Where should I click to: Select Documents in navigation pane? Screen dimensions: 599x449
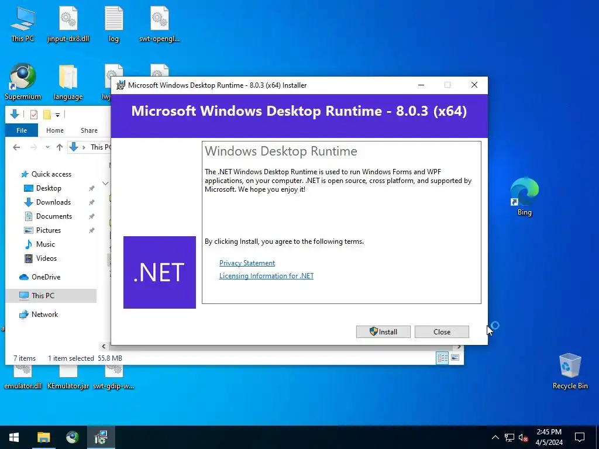[54, 216]
